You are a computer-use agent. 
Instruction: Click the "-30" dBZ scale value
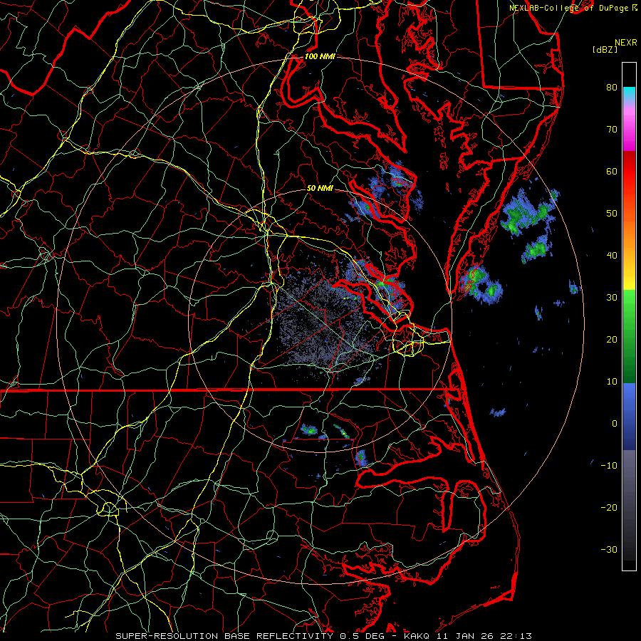[609, 549]
